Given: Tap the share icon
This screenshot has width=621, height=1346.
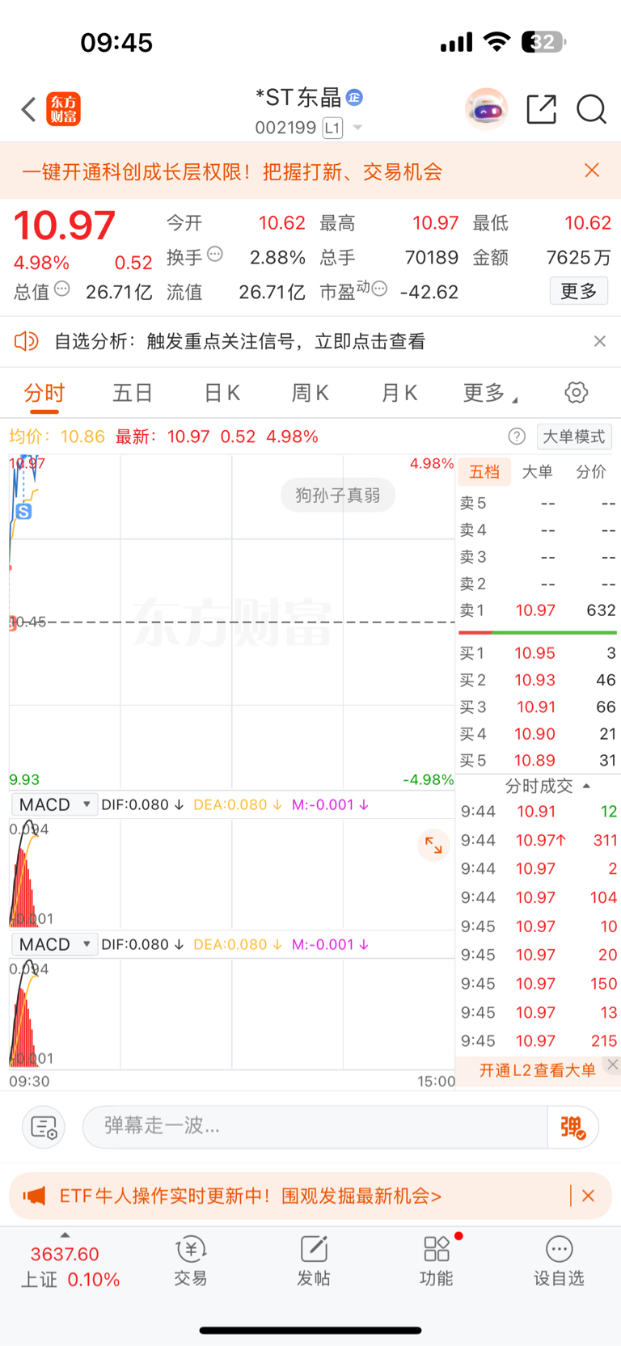Looking at the screenshot, I should coord(541,108).
